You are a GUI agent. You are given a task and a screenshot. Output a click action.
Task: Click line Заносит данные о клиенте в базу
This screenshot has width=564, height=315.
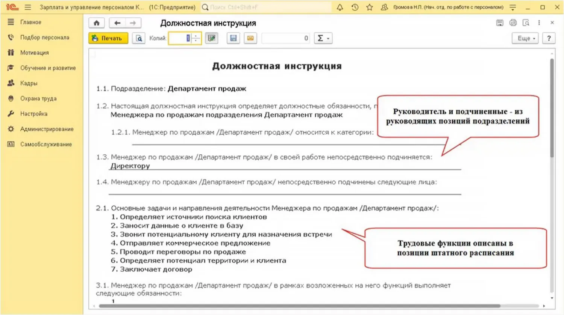[x=177, y=226]
